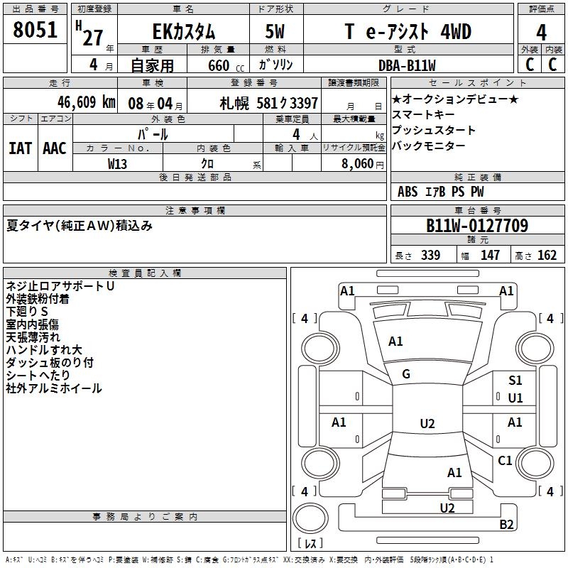Click the registration number 札幌 581ク3397
This screenshot has height=568, width=568.
point(268,103)
